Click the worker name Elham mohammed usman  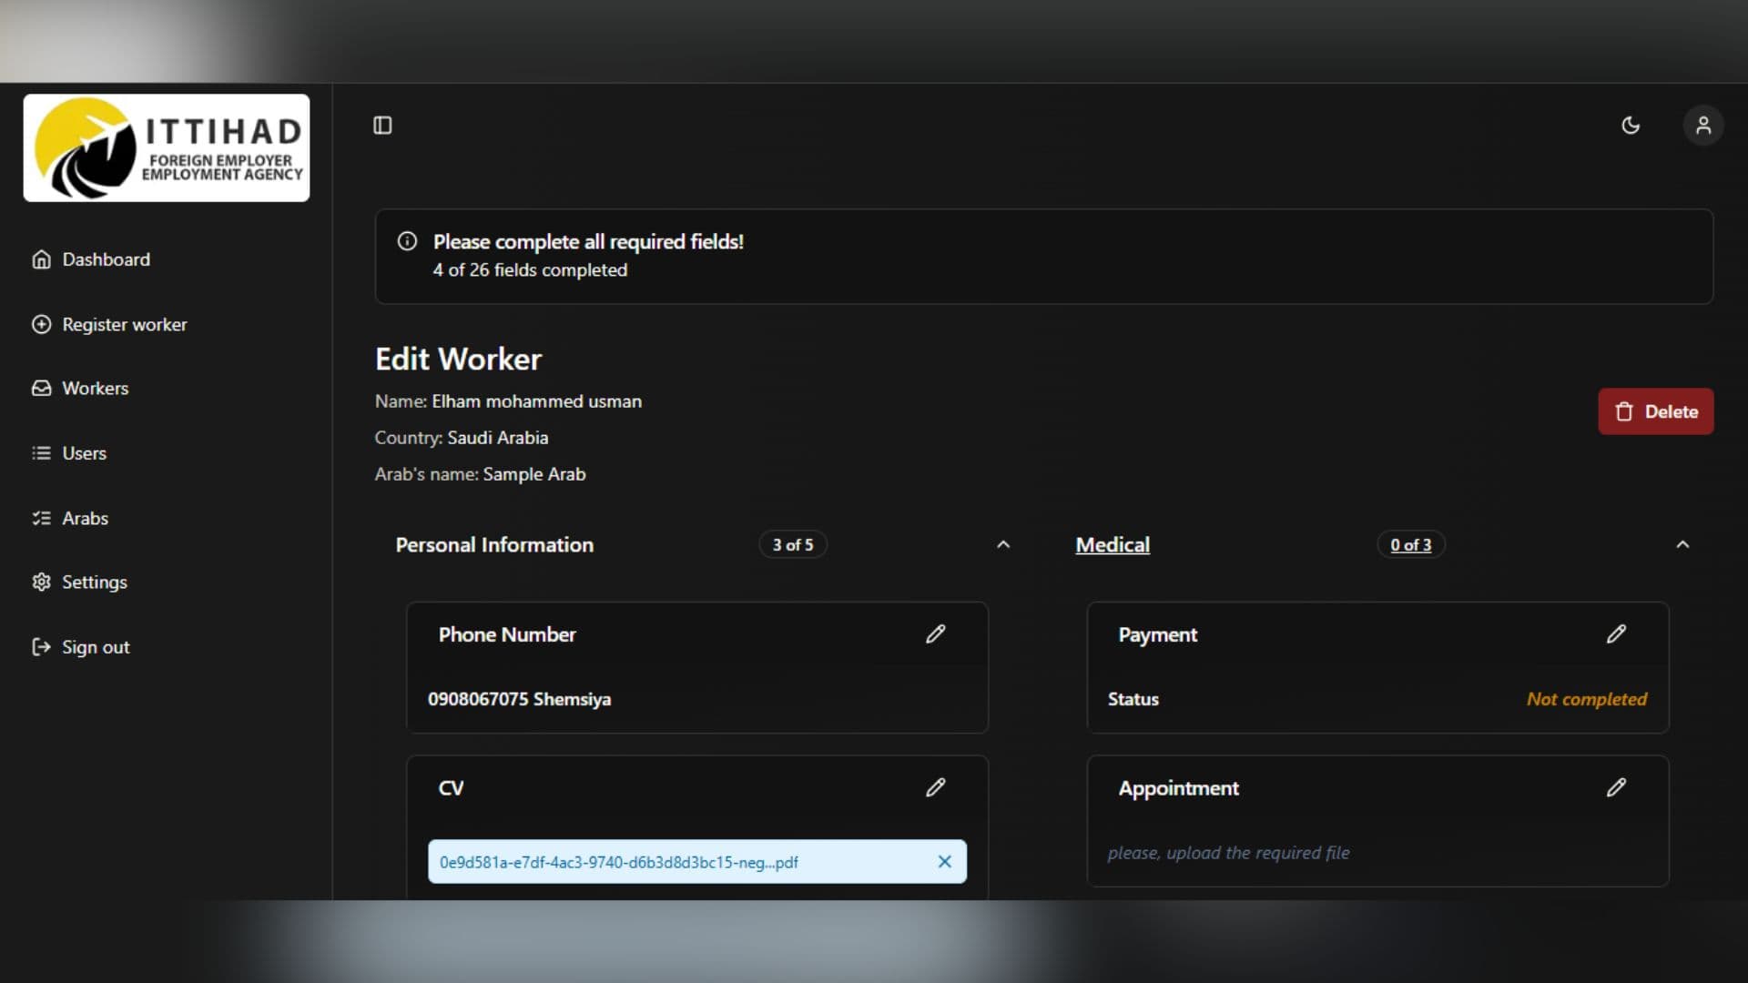(x=536, y=401)
